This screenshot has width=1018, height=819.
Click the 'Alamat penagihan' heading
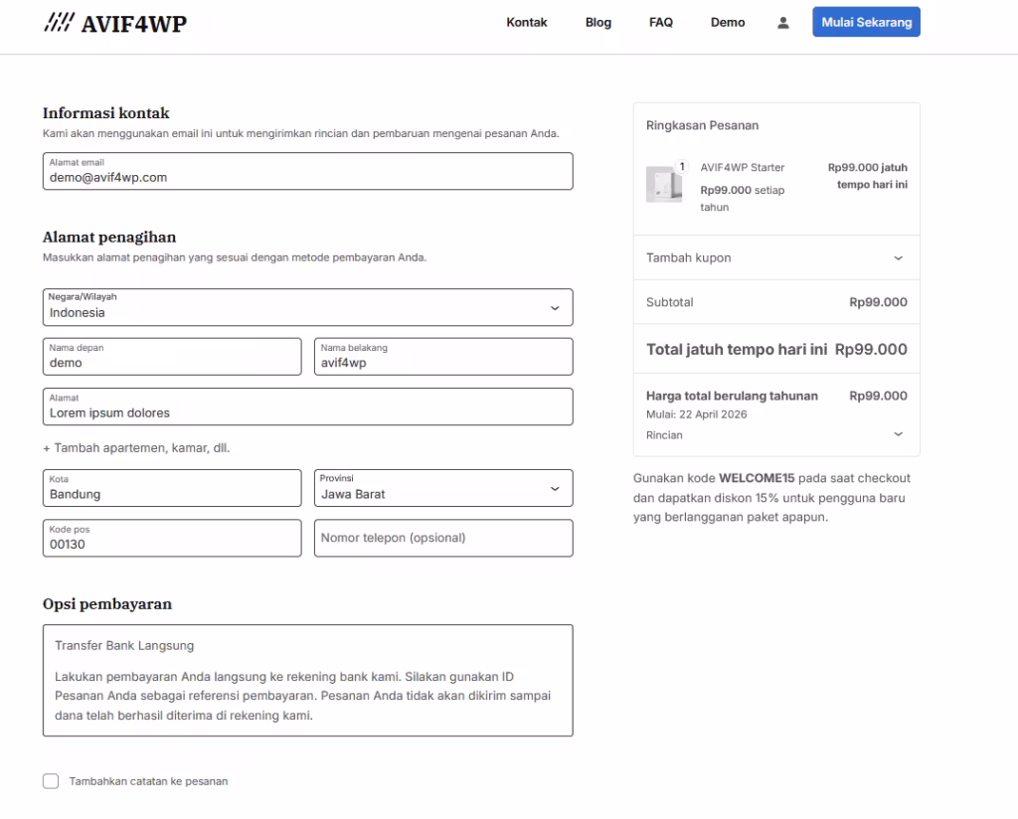click(x=109, y=237)
